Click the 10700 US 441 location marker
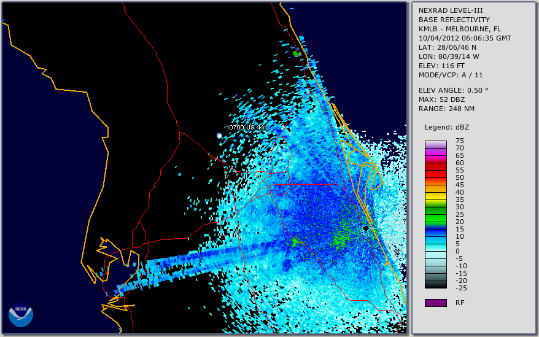 coord(219,136)
